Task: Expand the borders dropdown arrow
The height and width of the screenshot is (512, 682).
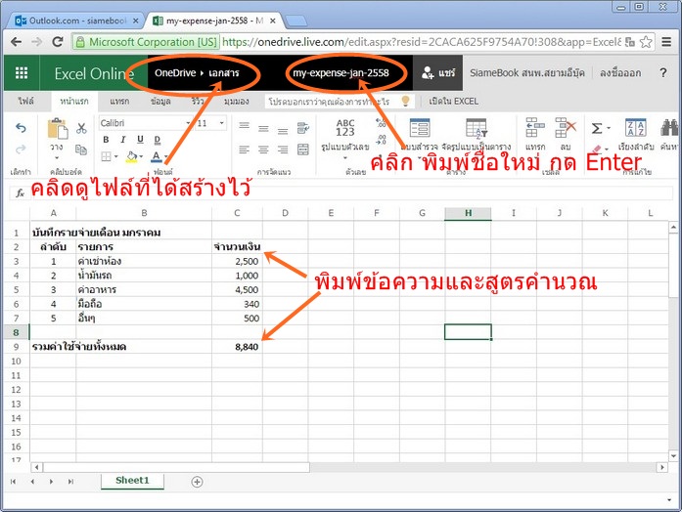Action: click(x=116, y=156)
